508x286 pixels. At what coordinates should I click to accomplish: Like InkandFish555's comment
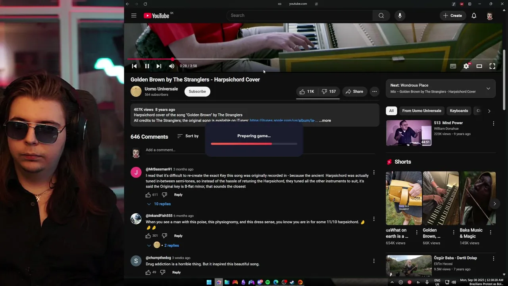tap(148, 236)
